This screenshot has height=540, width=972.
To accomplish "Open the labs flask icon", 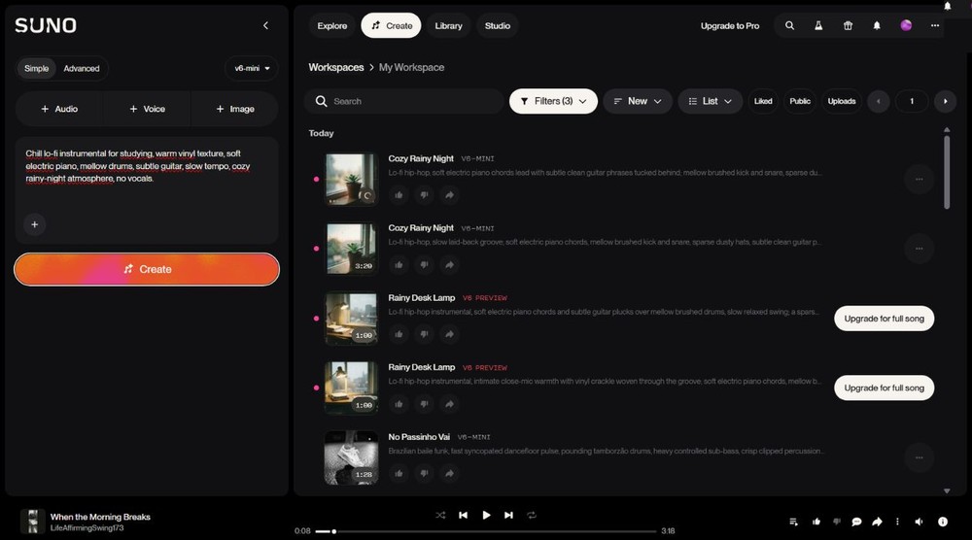I will [x=818, y=25].
